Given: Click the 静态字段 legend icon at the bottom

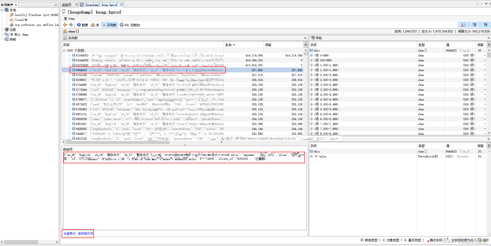Looking at the screenshot, I should point(428,240).
